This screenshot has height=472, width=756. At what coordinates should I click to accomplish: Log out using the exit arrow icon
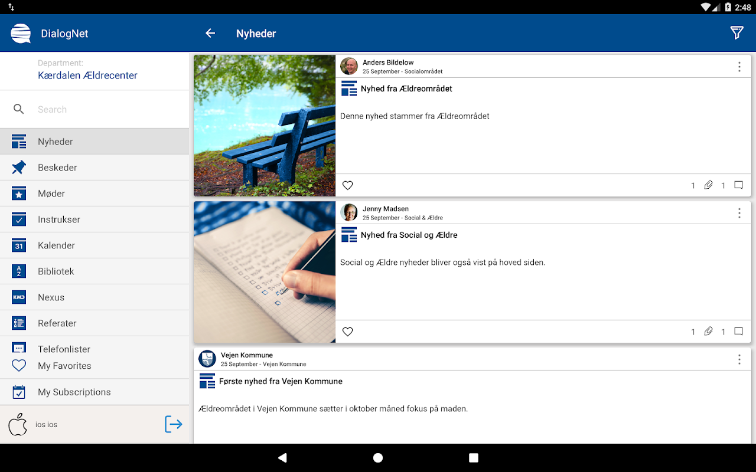[173, 424]
